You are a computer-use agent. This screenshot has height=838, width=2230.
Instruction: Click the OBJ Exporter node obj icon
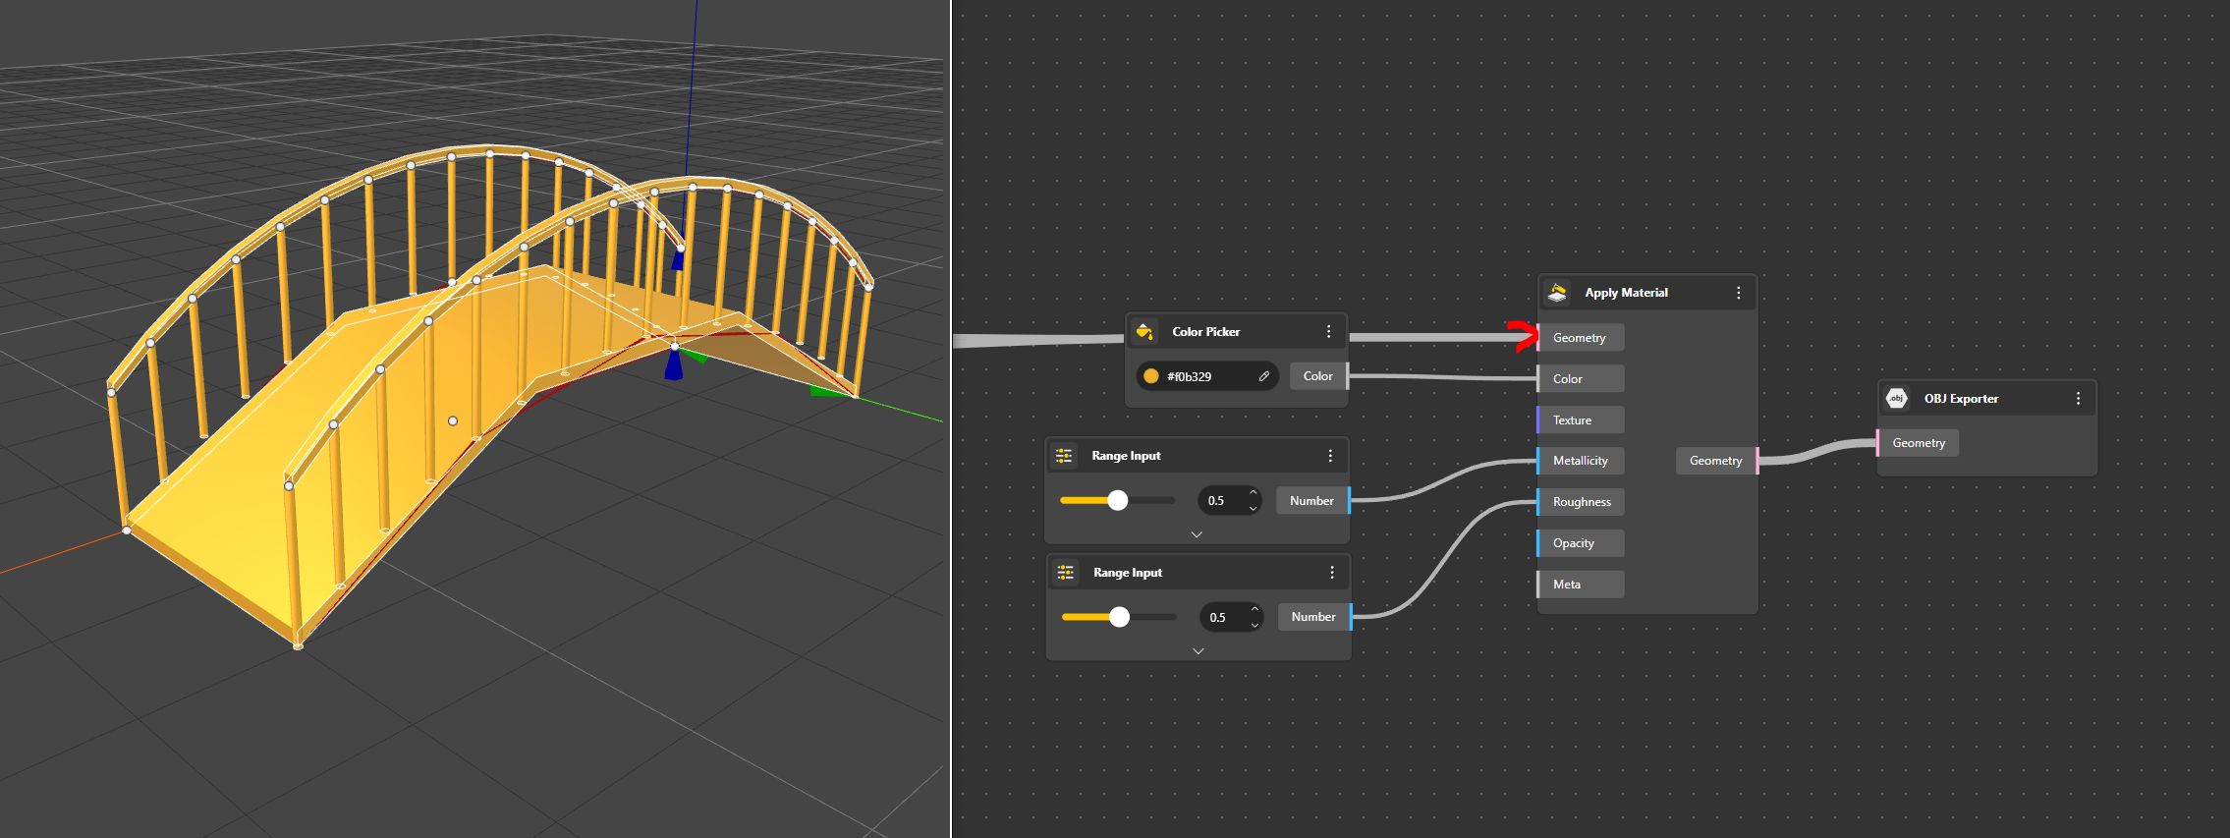[1897, 398]
